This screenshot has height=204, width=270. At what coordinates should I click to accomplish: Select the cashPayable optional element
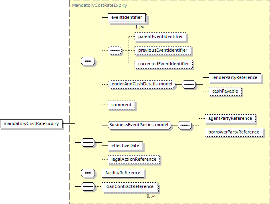[x=225, y=91]
